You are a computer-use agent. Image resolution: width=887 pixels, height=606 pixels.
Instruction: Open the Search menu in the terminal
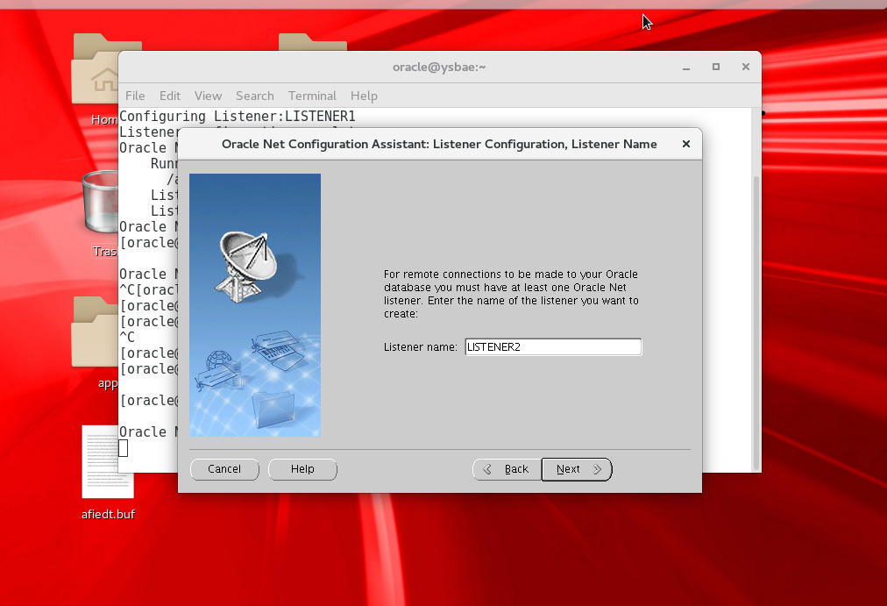[x=254, y=96]
